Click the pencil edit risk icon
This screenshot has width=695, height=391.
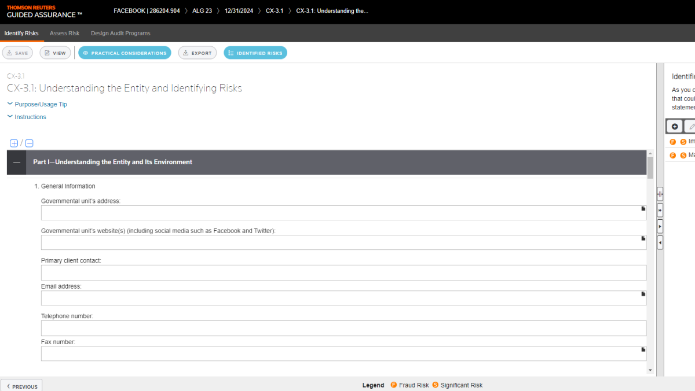(x=690, y=126)
